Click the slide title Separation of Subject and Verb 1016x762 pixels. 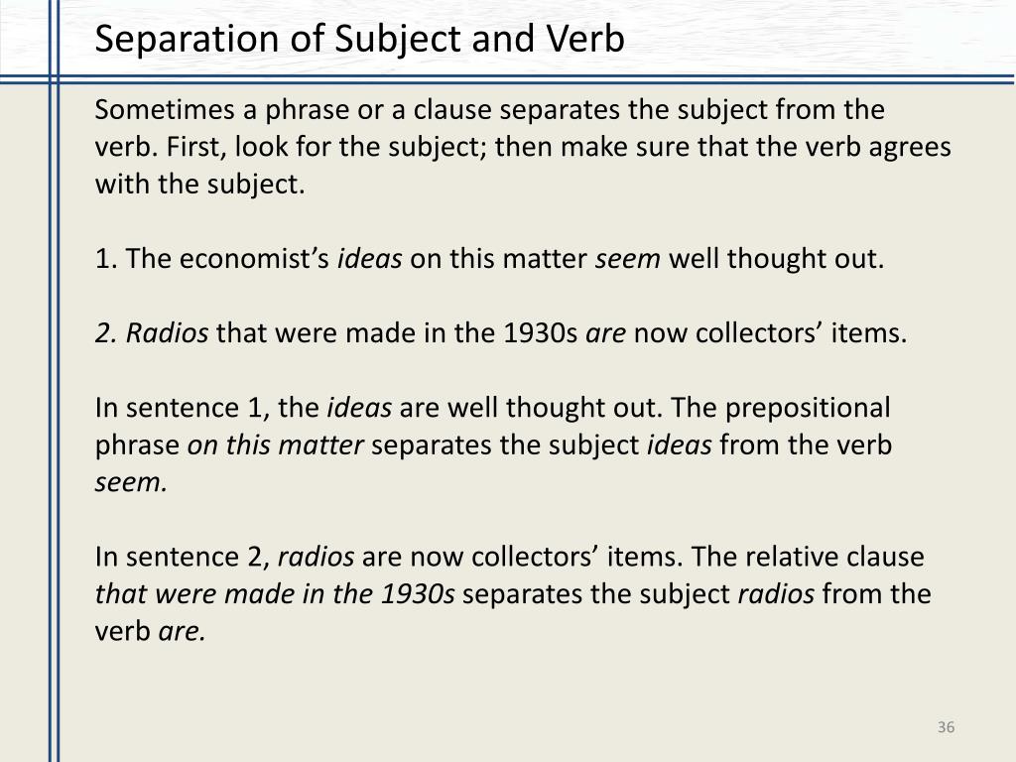click(x=359, y=39)
